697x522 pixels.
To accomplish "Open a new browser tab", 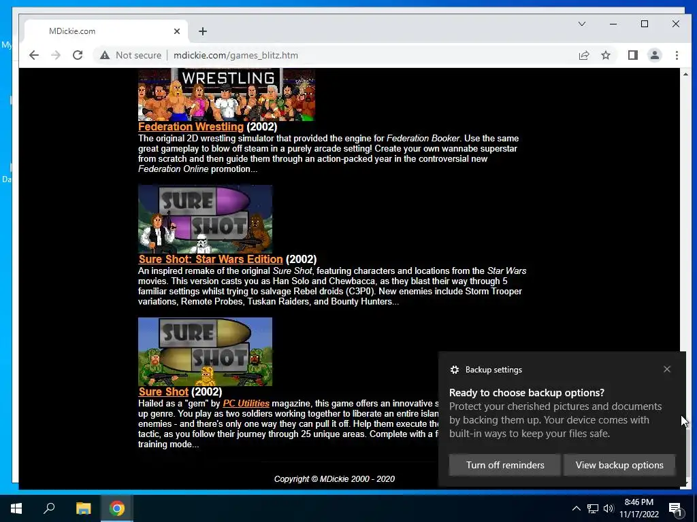I will (203, 31).
